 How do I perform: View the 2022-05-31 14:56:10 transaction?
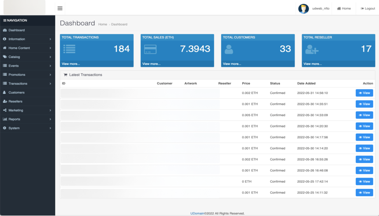364,93
